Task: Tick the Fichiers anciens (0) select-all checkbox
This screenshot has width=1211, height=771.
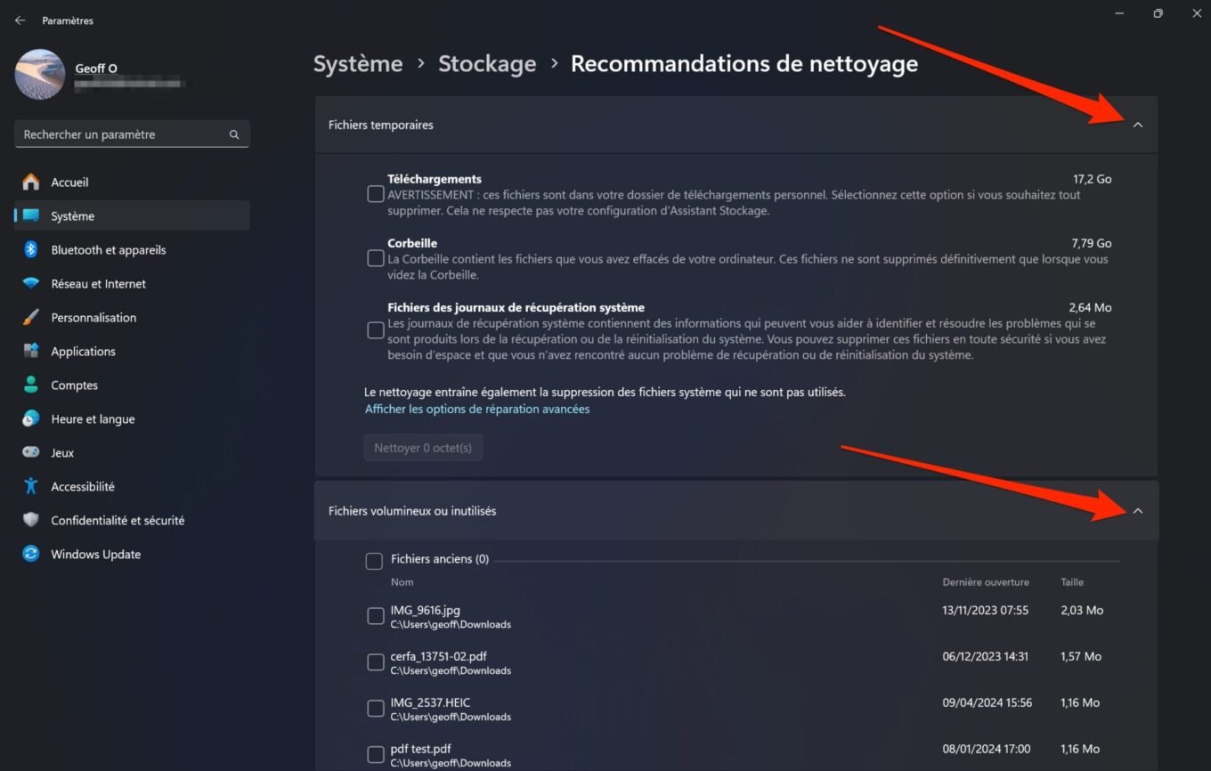Action: click(374, 561)
